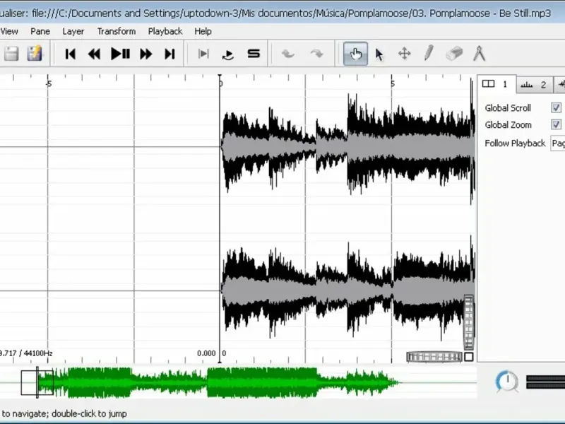Click the -5 second ruler mark

pyautogui.click(x=49, y=84)
